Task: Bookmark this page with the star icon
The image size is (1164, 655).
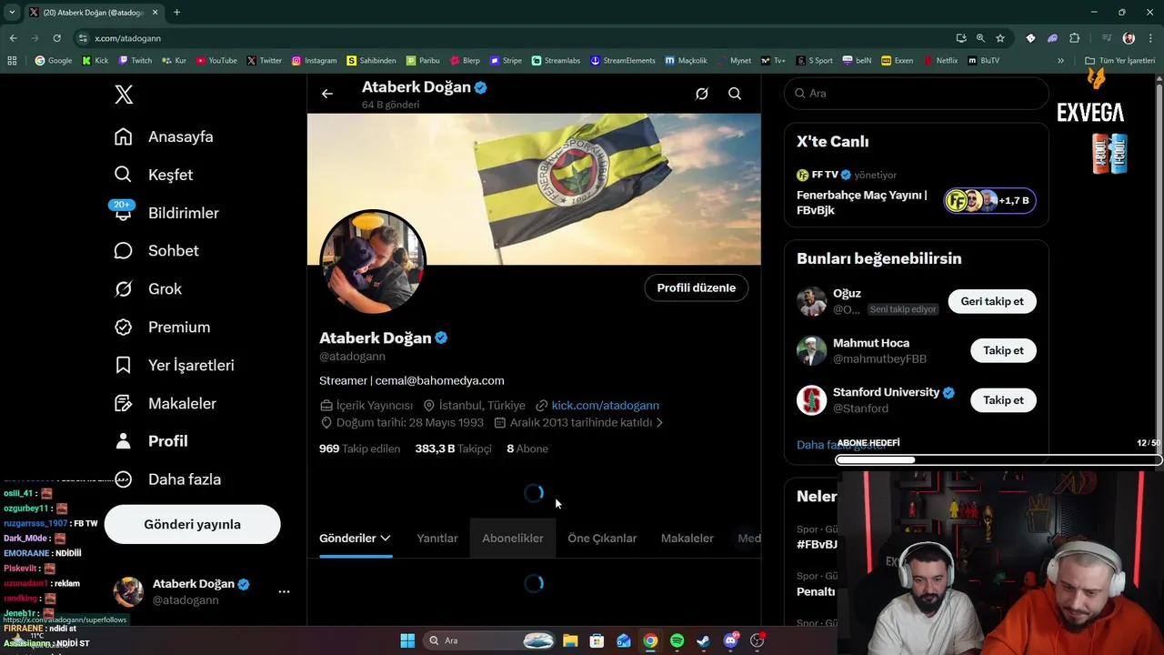Action: click(1000, 38)
